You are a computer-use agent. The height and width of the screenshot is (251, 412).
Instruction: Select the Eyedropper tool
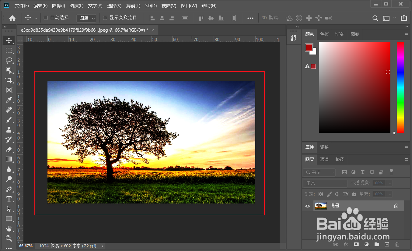(x=9, y=100)
